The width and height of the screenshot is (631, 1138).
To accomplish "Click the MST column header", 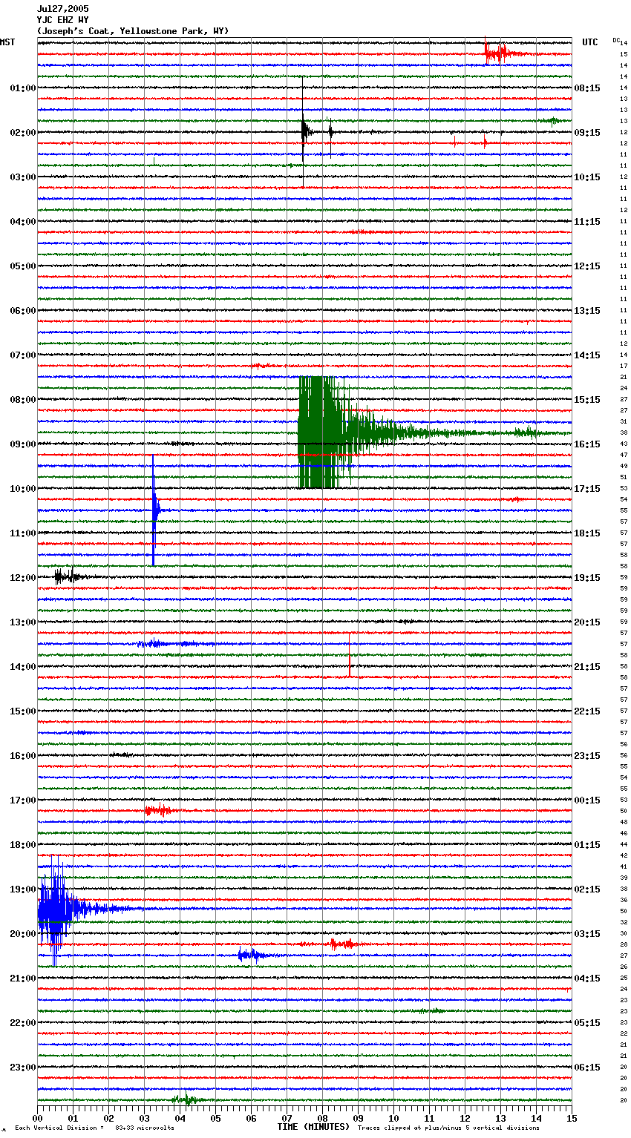I will pyautogui.click(x=7, y=42).
